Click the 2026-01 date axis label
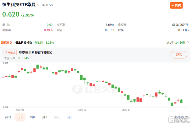The height and width of the screenshot is (125, 192). tap(20, 110)
